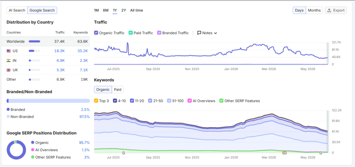Click the Other SERP Features 3% value
This screenshot has width=355, height=167.
coord(87,157)
